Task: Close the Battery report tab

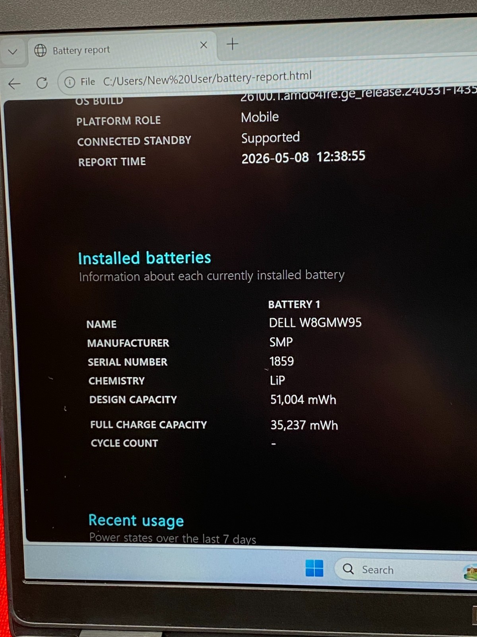Action: pyautogui.click(x=204, y=45)
